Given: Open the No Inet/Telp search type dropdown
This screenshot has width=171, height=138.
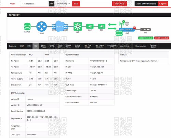Looking at the screenshot, I should point(63,4).
